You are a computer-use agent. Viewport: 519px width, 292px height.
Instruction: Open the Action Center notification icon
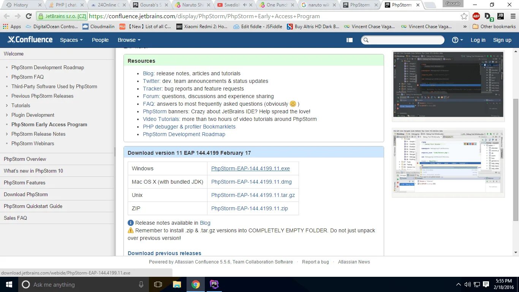tap(486, 284)
